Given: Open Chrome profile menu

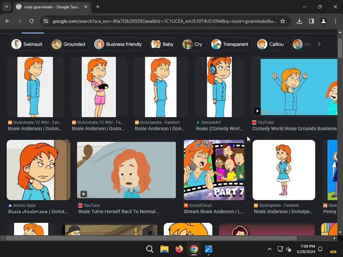Looking at the screenshot, I should click(324, 21).
